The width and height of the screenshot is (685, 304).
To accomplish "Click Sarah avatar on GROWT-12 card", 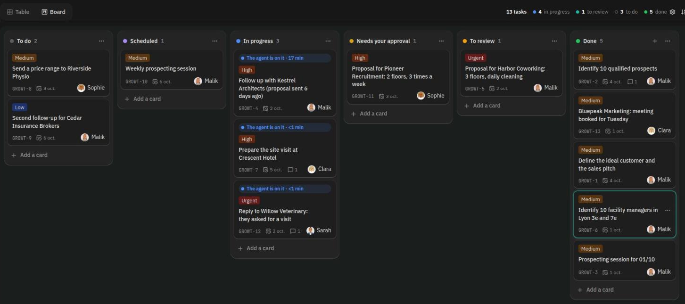I will [310, 230].
